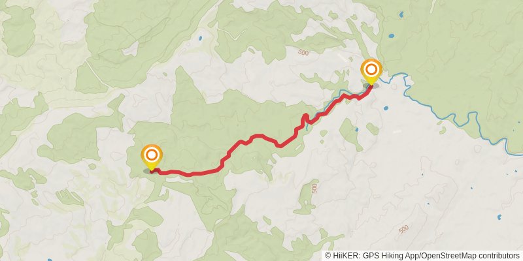Click the 500 contour label at bottom right
The width and height of the screenshot is (523, 261).
pos(403,229)
